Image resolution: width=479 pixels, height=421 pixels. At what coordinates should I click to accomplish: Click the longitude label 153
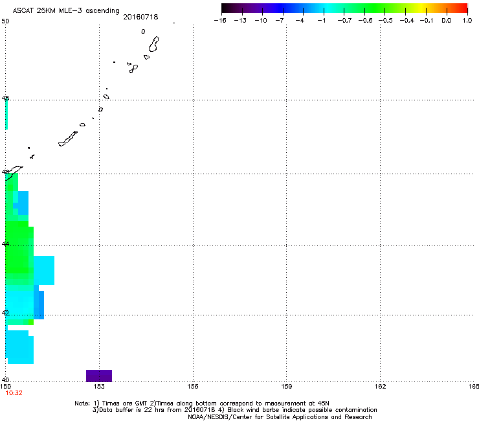tap(99, 387)
